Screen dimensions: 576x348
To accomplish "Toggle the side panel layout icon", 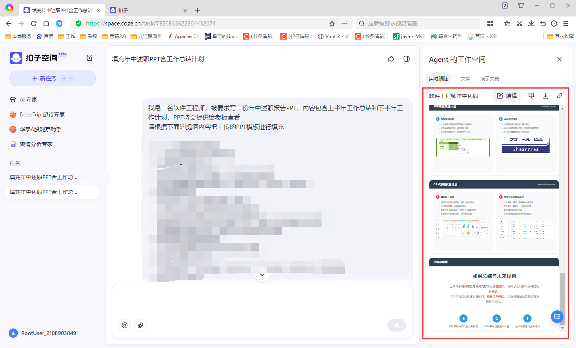I will [407, 59].
